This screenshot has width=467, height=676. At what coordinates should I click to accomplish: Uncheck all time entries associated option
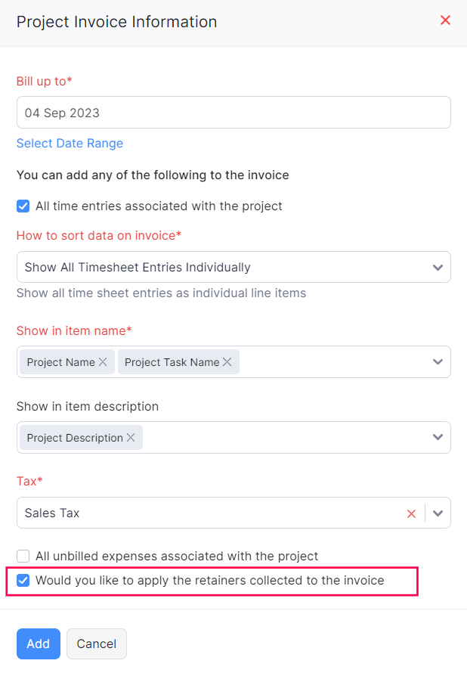coord(23,206)
